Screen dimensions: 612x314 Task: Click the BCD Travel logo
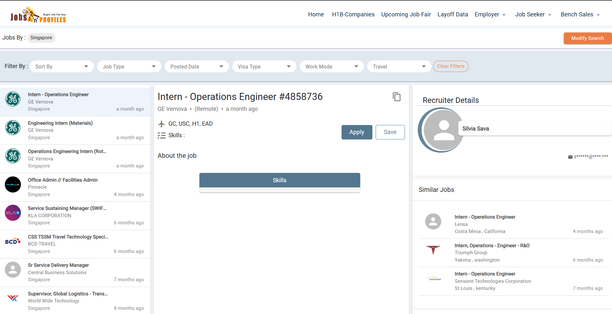[13, 241]
